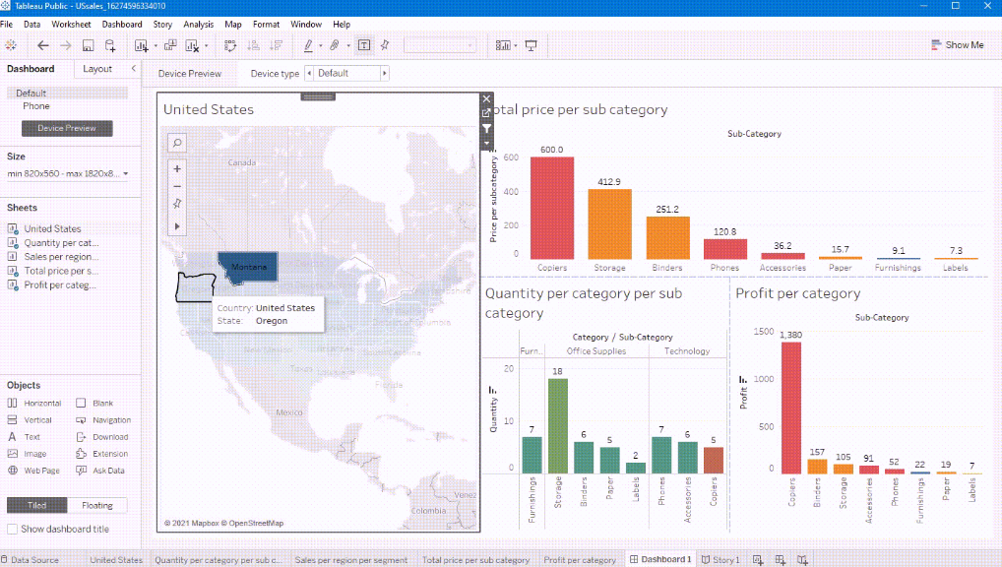Image resolution: width=1002 pixels, height=567 pixels.
Task: Open the Analysis menu
Action: tap(198, 25)
